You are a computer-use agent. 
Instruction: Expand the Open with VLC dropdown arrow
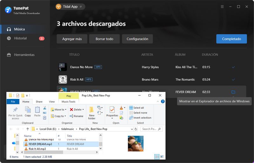point(124,108)
